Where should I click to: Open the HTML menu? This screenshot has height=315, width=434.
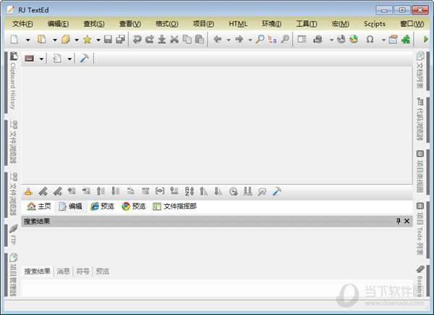pyautogui.click(x=238, y=24)
